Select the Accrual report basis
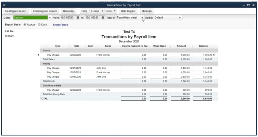 tap(25, 25)
